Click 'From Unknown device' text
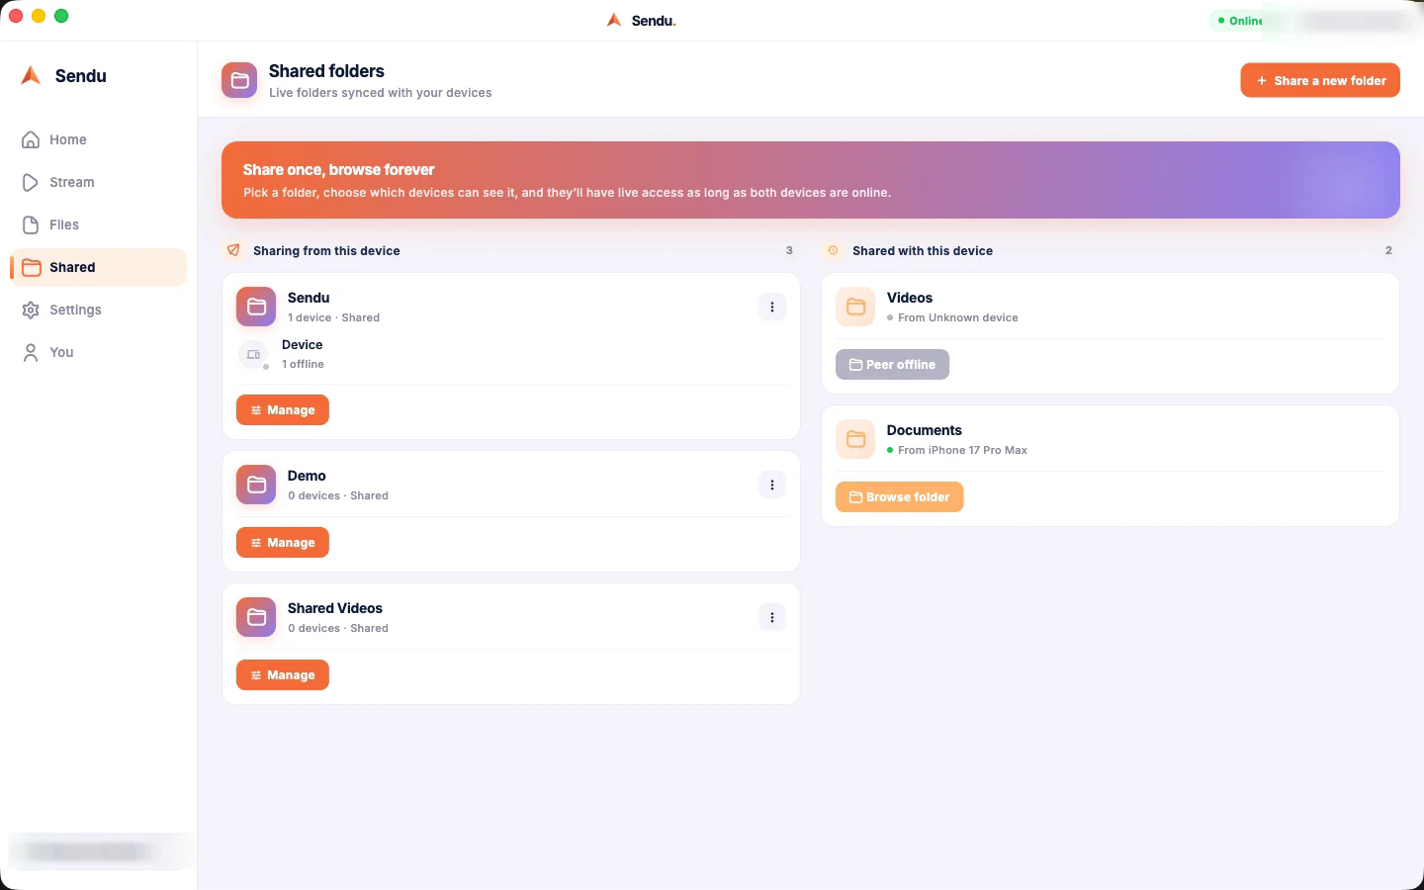Image resolution: width=1424 pixels, height=890 pixels. (958, 317)
